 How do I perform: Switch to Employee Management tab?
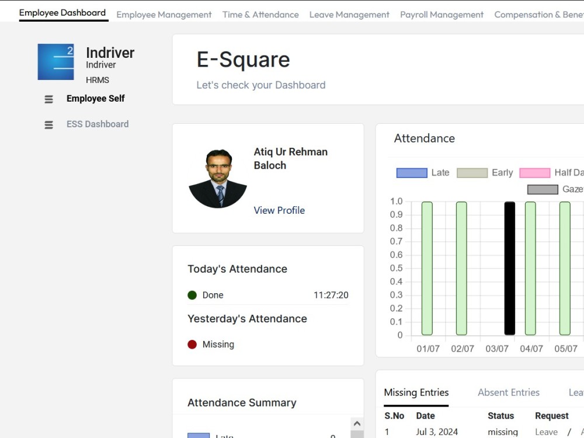[x=164, y=15]
